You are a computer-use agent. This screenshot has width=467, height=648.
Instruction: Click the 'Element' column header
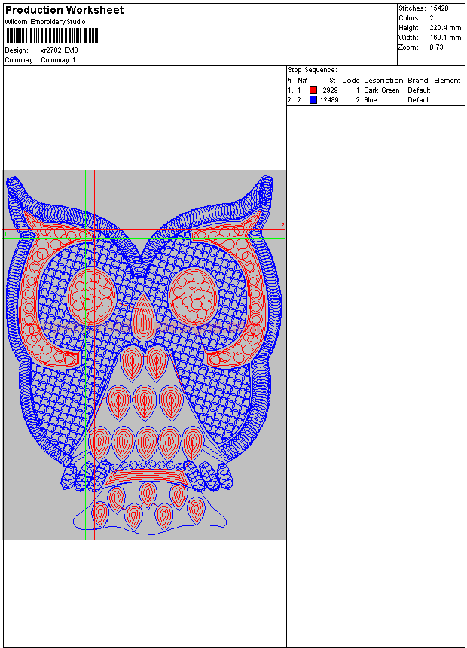(x=447, y=81)
